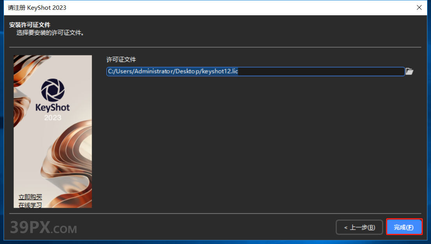The height and width of the screenshot is (244, 431).
Task: Go back with the 上一步(B) button
Action: pyautogui.click(x=359, y=227)
